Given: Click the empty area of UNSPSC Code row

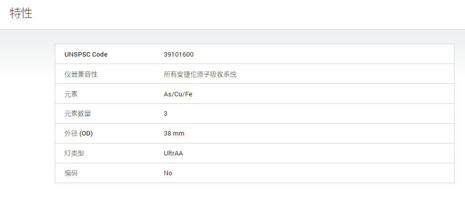Looking at the screenshot, I should coord(323,54).
